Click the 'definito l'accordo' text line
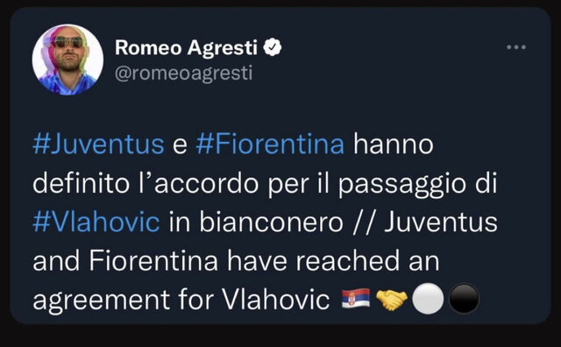The image size is (561, 347). (x=146, y=183)
